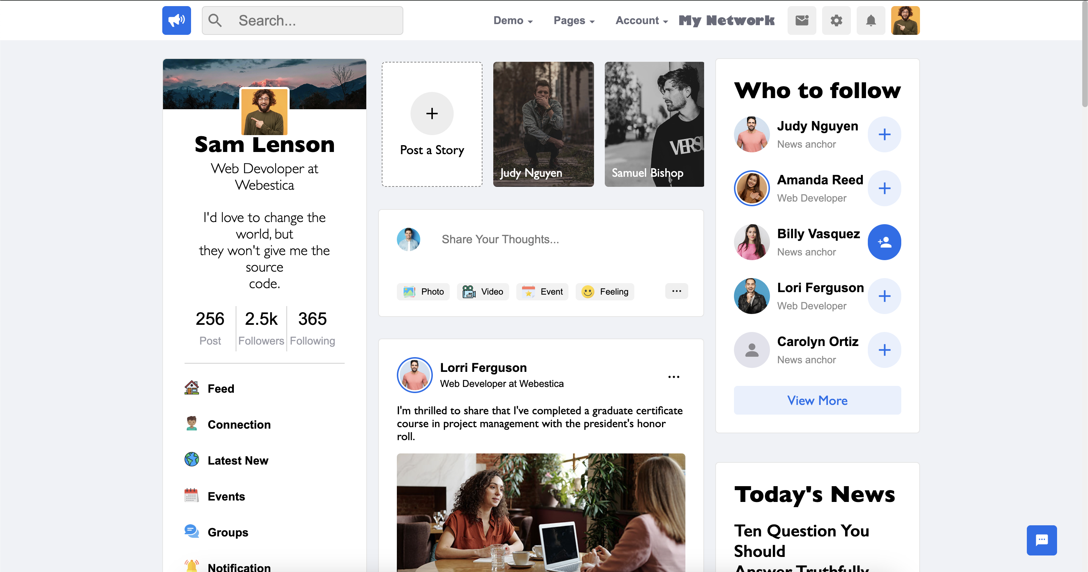This screenshot has height=572, width=1088.
Task: Click the Feed house icon
Action: click(x=192, y=388)
